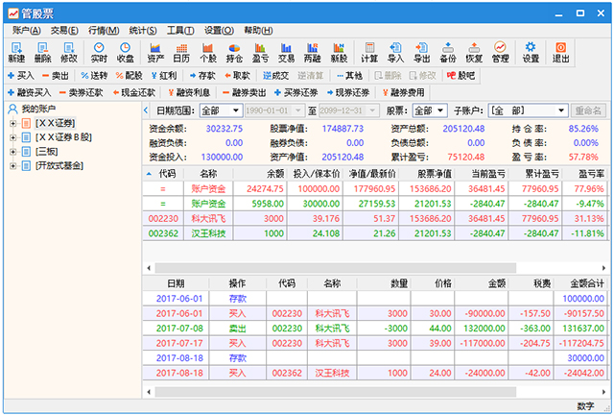Select the 2017-07-08 卖出 transaction row

tap(376, 329)
